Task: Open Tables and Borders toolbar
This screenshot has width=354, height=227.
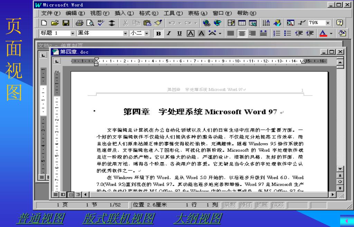Action: (231, 23)
